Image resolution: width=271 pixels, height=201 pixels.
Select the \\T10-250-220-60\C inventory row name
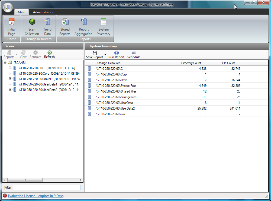point(109,69)
